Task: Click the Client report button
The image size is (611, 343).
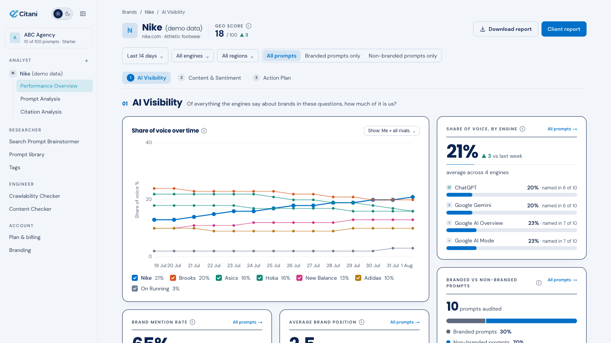Action: 564,29
